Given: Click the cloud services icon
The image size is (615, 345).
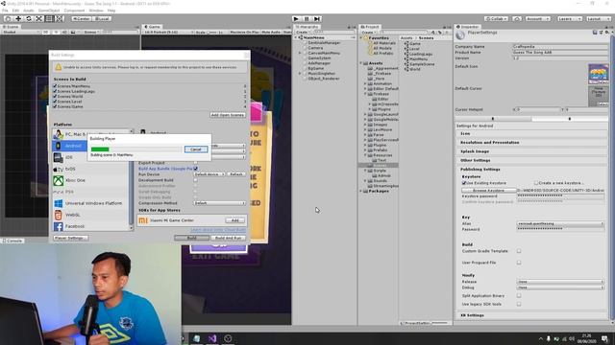Looking at the screenshot, I should (x=517, y=19).
